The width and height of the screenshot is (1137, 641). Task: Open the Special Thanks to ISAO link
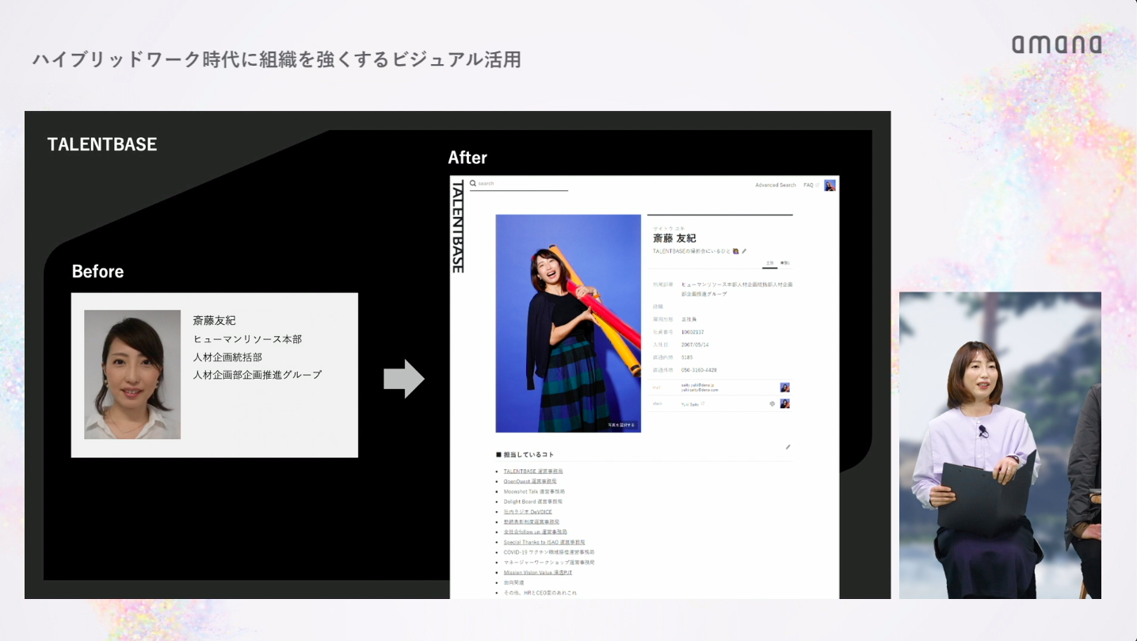click(544, 543)
